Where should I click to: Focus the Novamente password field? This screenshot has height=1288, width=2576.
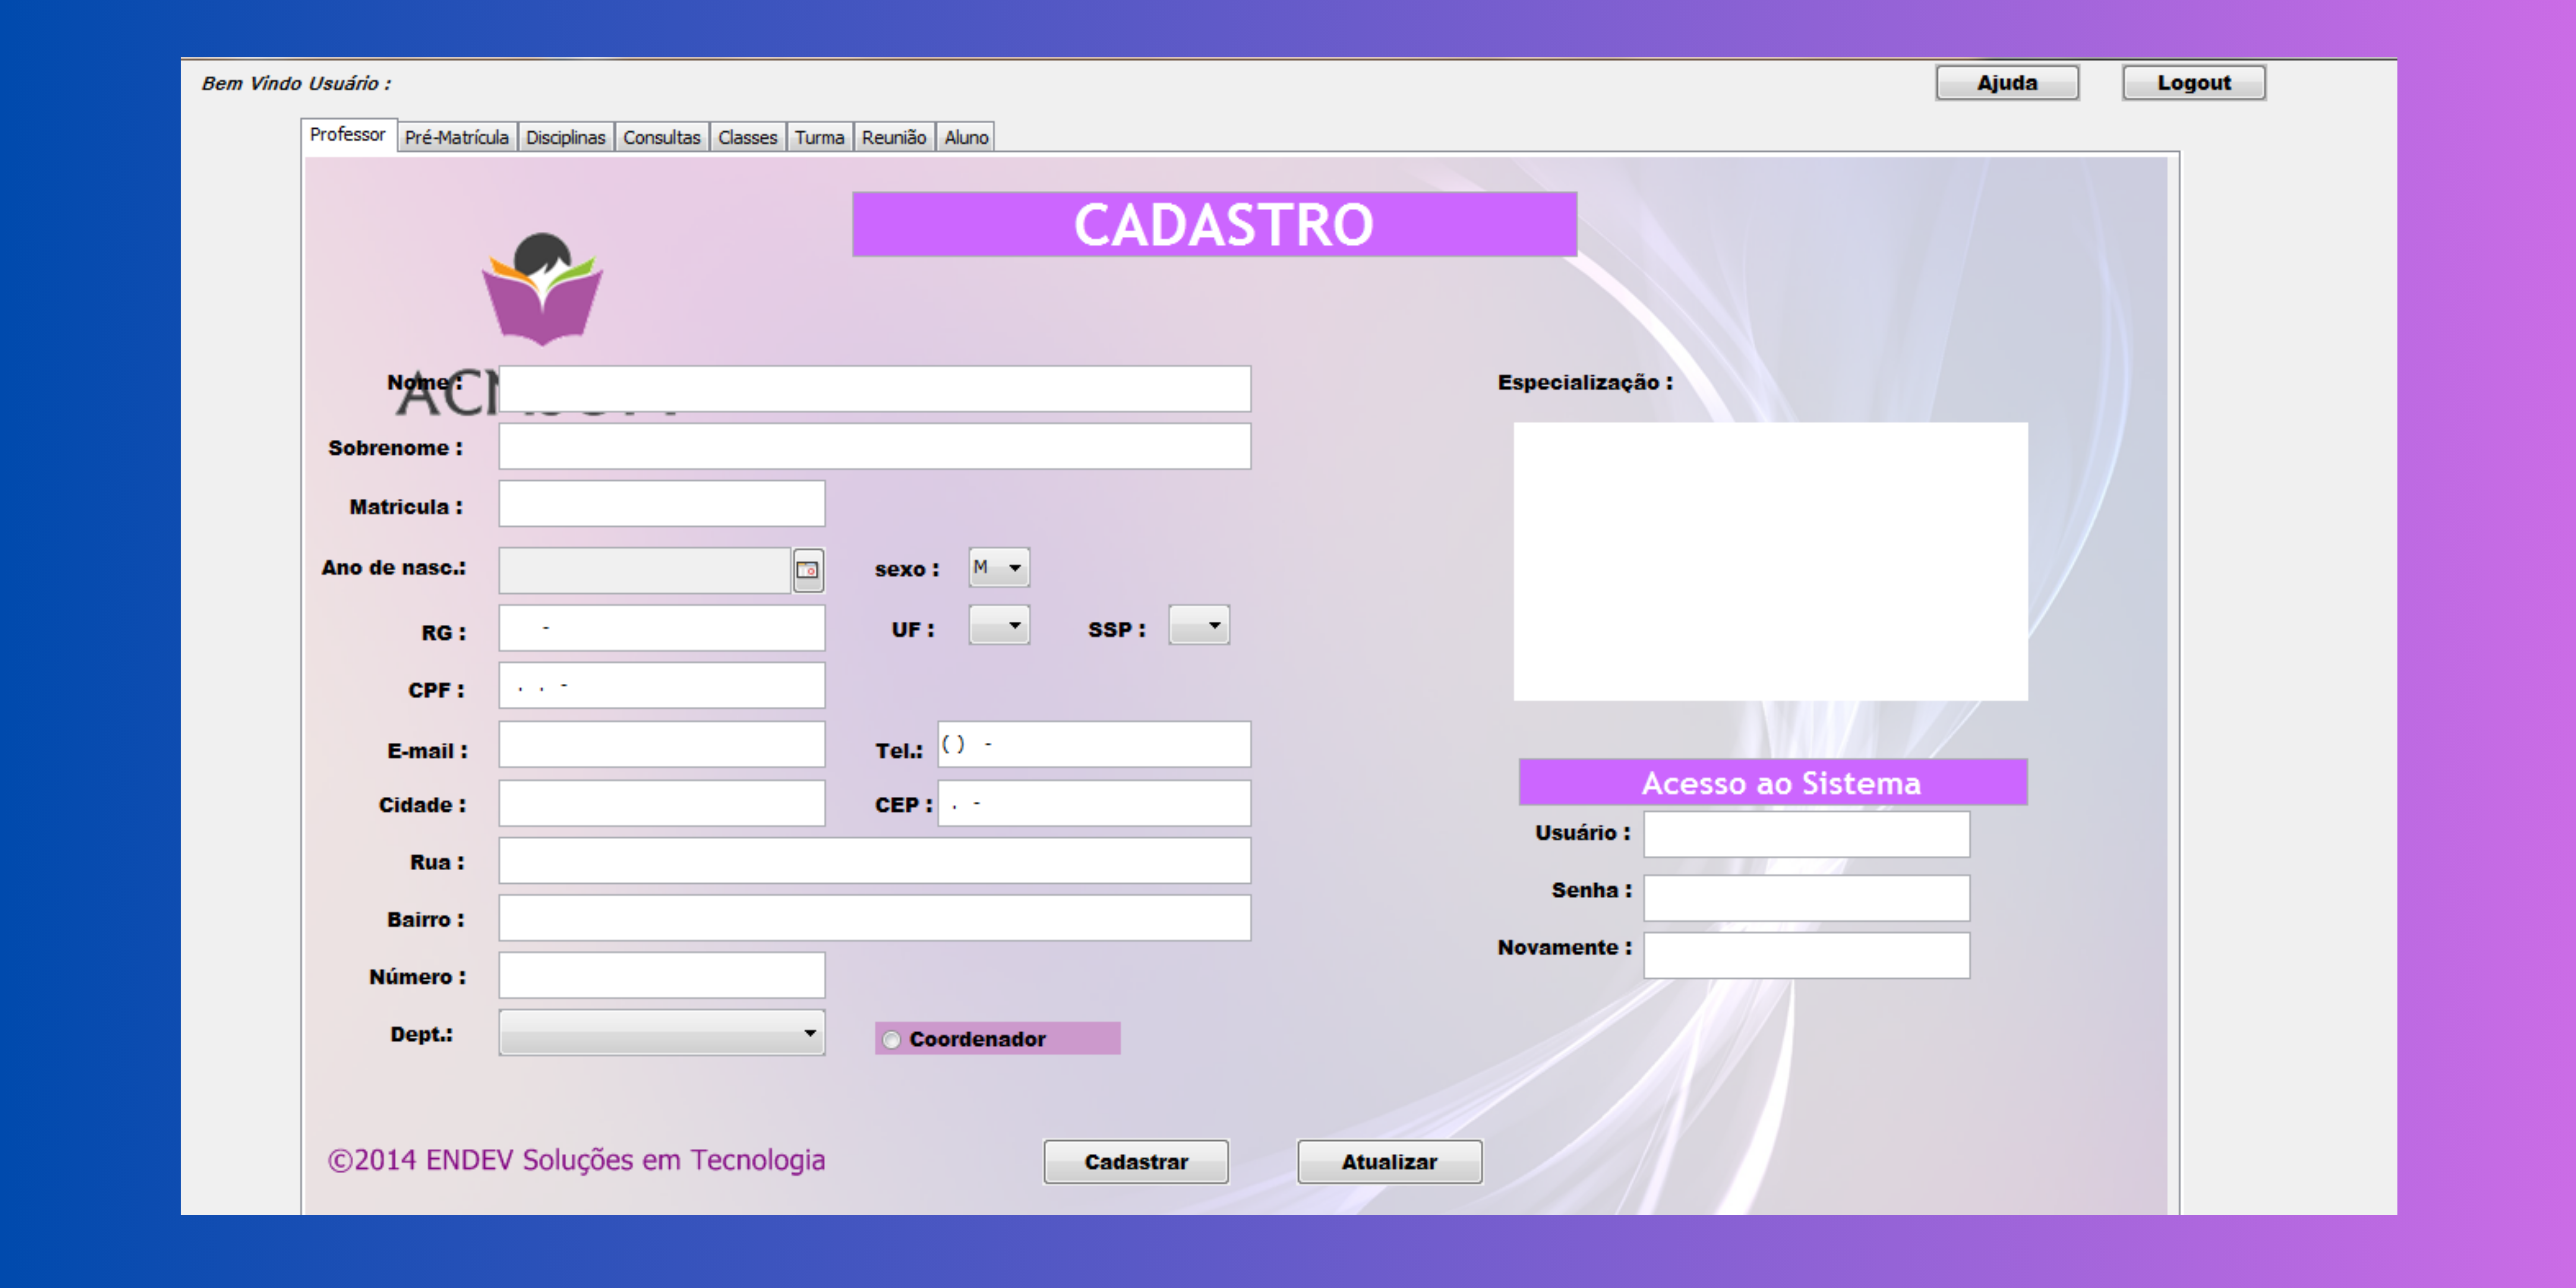tap(1807, 955)
